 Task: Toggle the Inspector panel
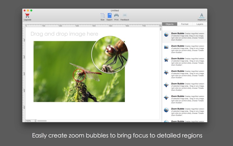tap(202, 15)
